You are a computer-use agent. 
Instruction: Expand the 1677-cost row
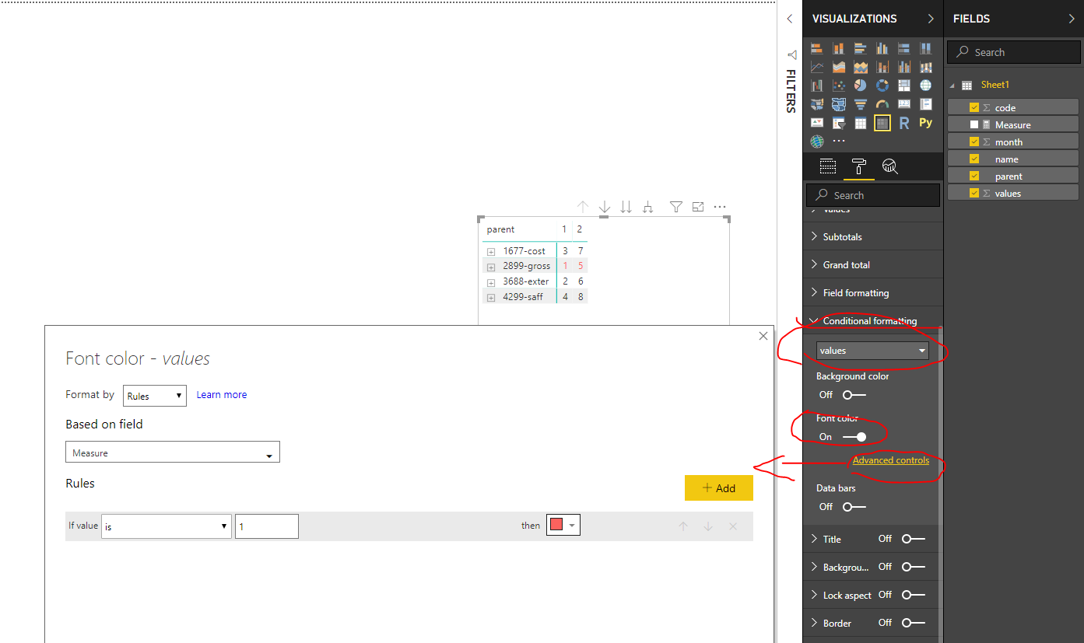(x=491, y=252)
